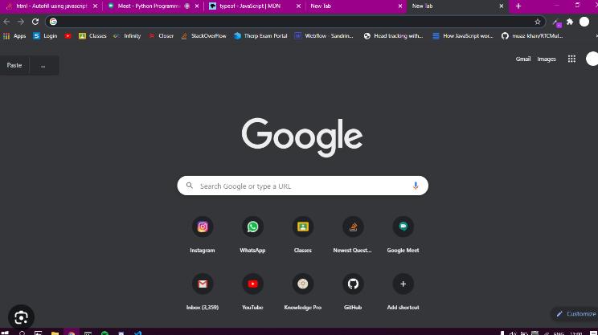This screenshot has width=598, height=335.
Task: Open Spotify from the taskbar
Action: coord(104,333)
